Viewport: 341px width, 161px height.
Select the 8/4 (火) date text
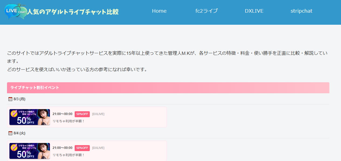[x=19, y=133]
